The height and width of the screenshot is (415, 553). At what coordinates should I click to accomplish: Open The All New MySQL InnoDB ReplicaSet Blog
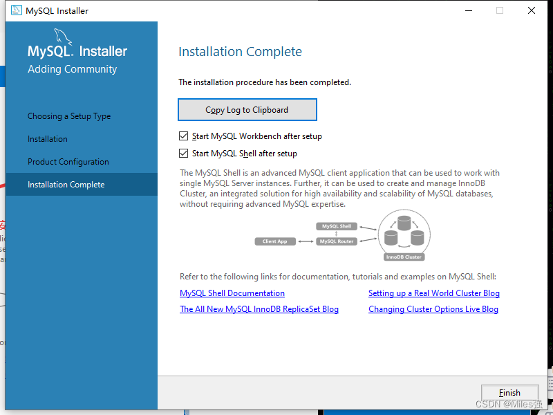pyautogui.click(x=259, y=308)
